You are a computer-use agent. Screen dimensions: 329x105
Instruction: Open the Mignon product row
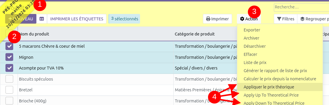(26, 57)
